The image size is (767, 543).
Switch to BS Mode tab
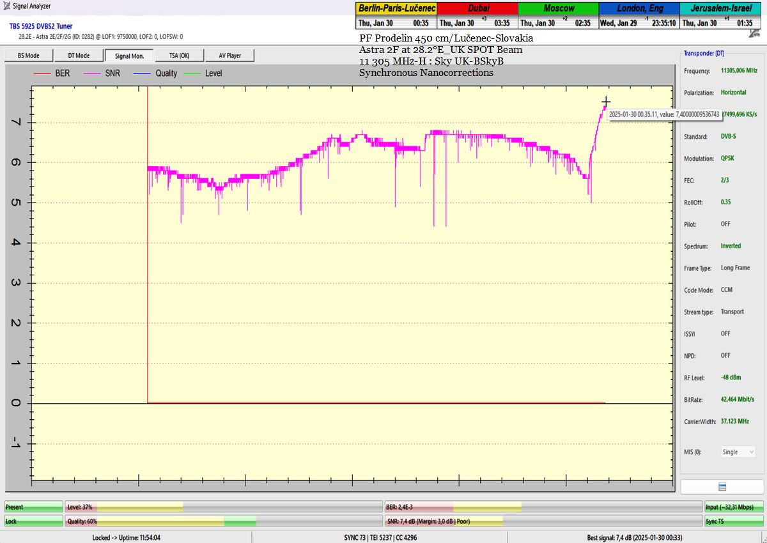pos(28,56)
